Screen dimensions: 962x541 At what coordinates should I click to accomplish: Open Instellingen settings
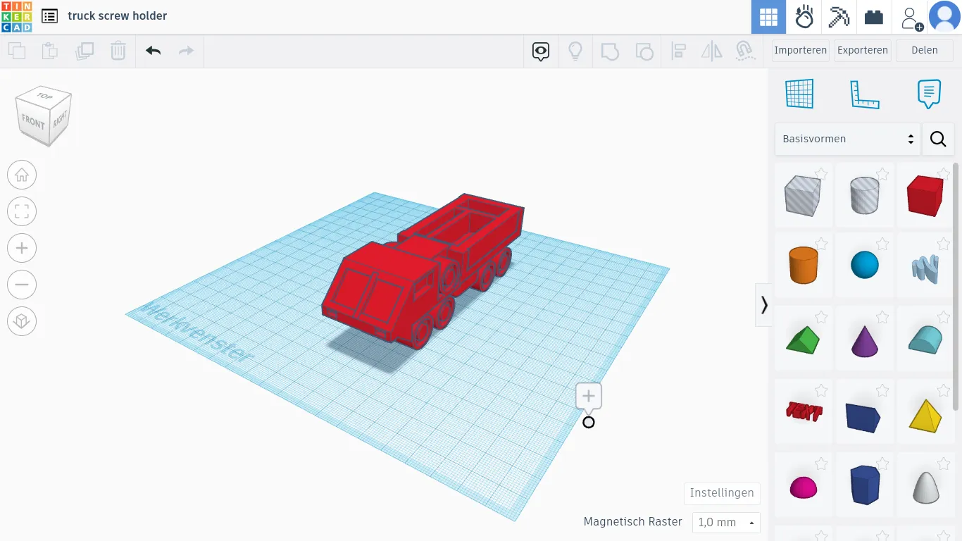722,493
